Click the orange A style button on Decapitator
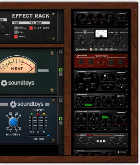140x165 pixels. (91, 49)
